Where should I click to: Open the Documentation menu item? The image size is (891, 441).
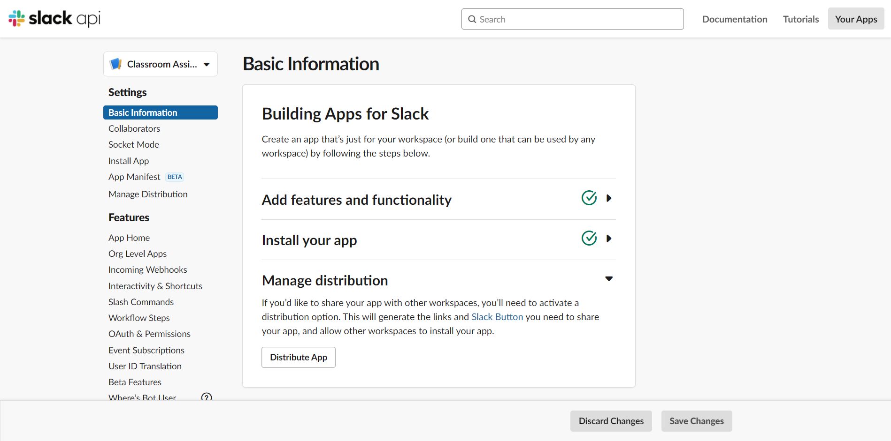[735, 19]
